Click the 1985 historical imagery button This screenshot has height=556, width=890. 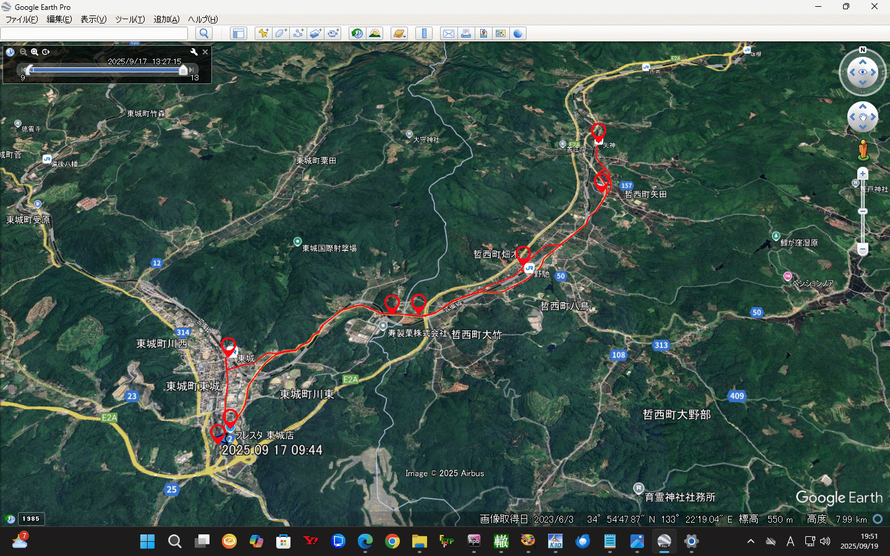click(31, 519)
